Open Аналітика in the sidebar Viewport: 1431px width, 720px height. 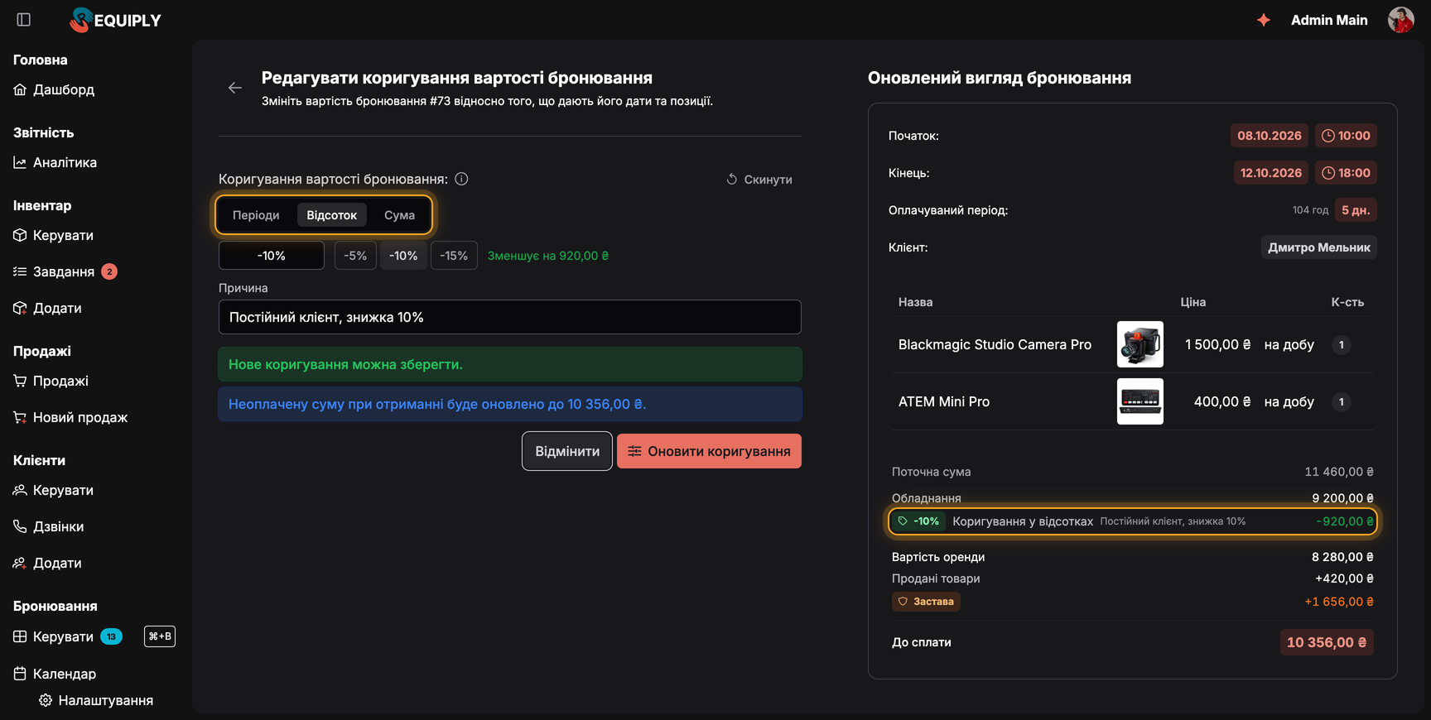(55, 162)
